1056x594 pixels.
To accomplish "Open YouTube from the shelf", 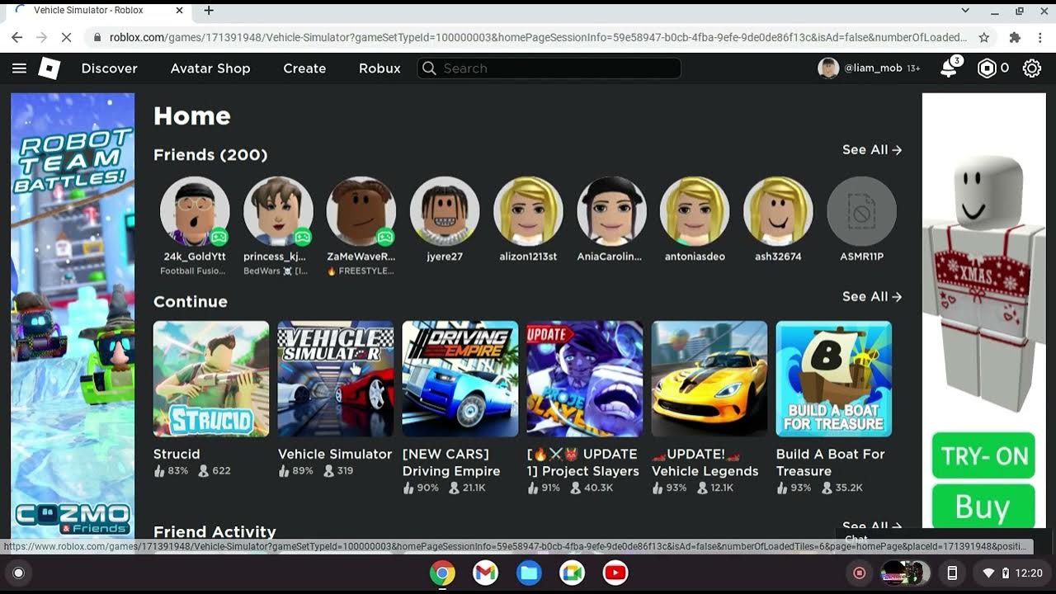I will click(x=615, y=573).
